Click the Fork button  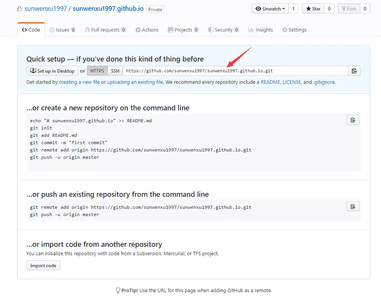coord(349,9)
